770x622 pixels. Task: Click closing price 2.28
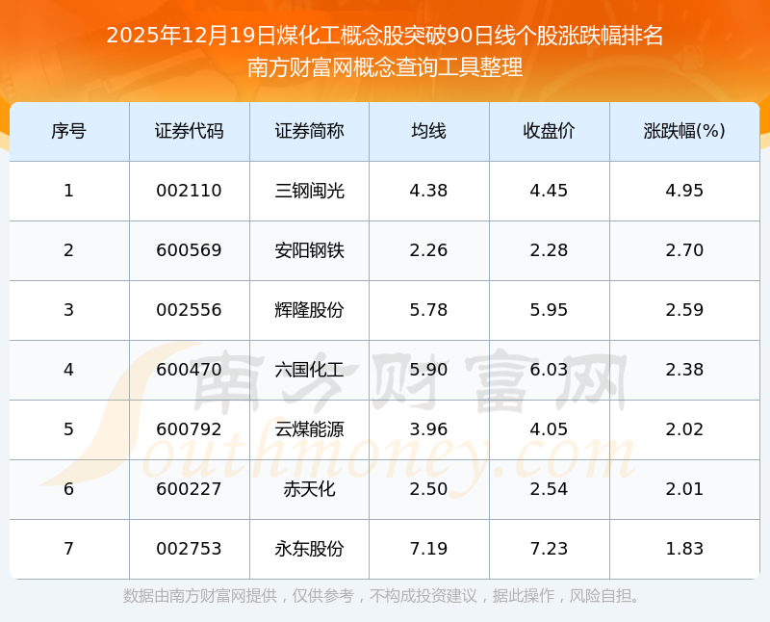pos(549,250)
